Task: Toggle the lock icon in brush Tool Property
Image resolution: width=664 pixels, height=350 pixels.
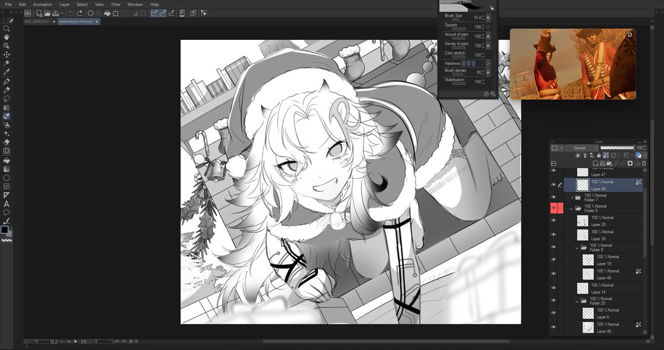Action: (492, 7)
